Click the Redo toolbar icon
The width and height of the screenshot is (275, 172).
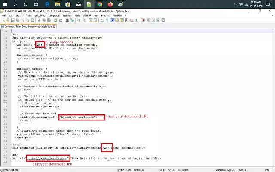[61, 20]
